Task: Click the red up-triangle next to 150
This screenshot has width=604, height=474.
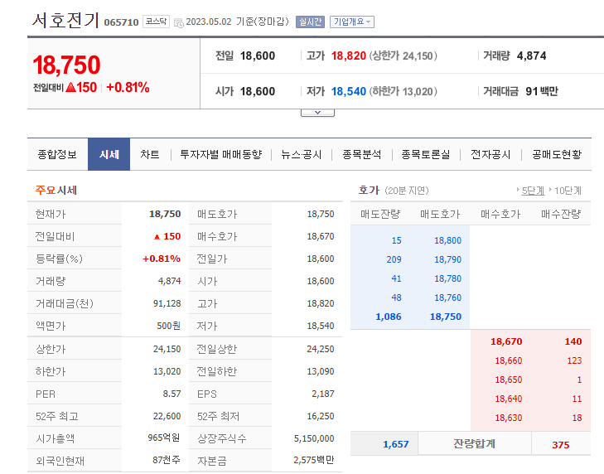Action: (x=70, y=87)
